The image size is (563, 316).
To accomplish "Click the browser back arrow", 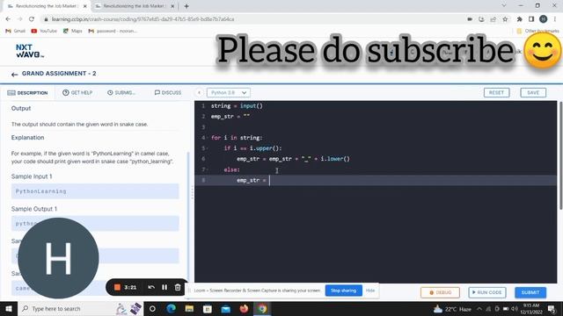I will point(8,19).
